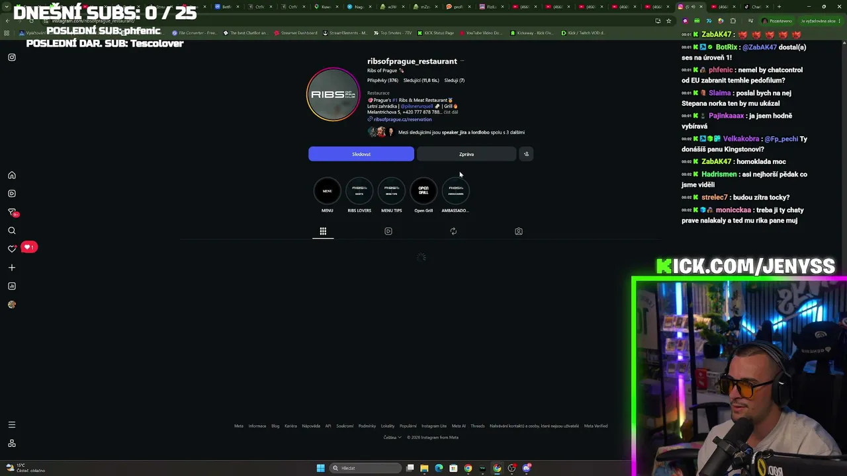The width and height of the screenshot is (847, 476).
Task: Open Instagram search from the sidebar
Action: (x=12, y=231)
